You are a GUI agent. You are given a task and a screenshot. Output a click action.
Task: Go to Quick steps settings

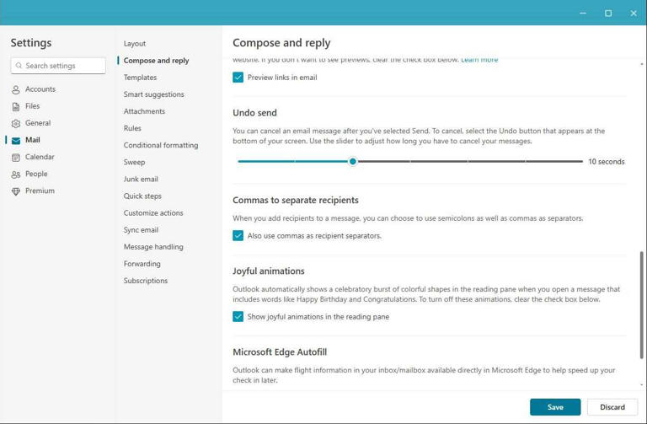[142, 196]
